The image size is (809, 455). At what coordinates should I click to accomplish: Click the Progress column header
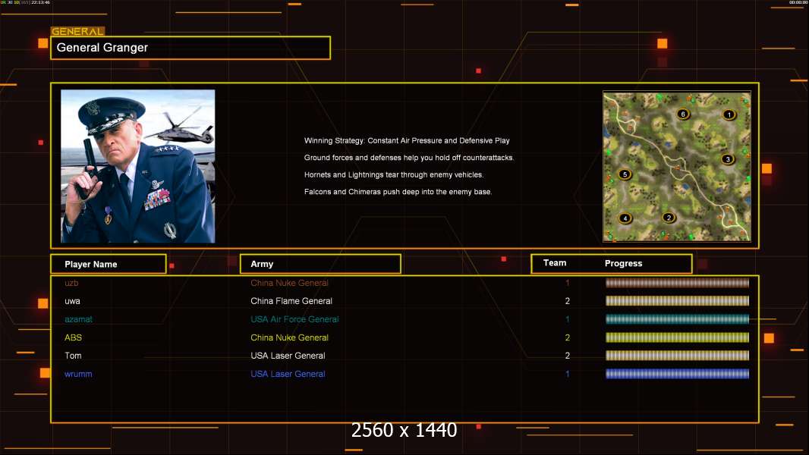coord(623,263)
